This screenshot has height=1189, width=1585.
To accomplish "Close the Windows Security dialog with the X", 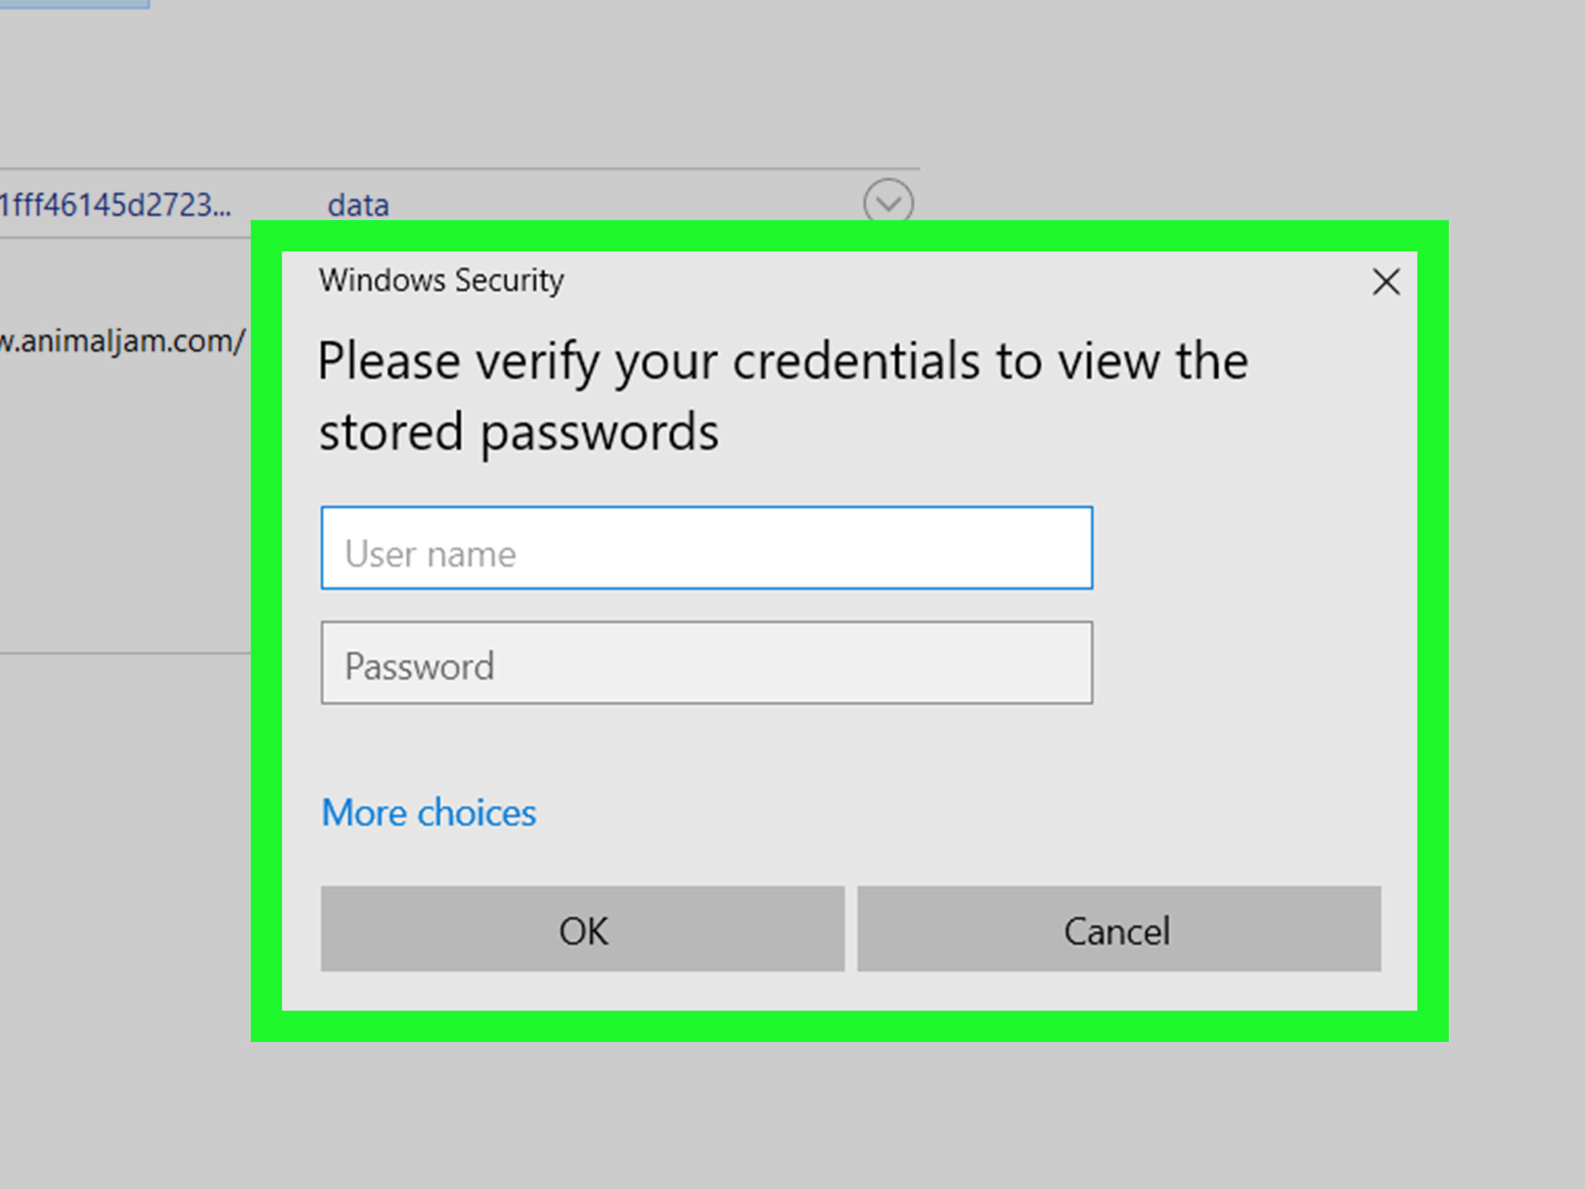I will [1386, 282].
